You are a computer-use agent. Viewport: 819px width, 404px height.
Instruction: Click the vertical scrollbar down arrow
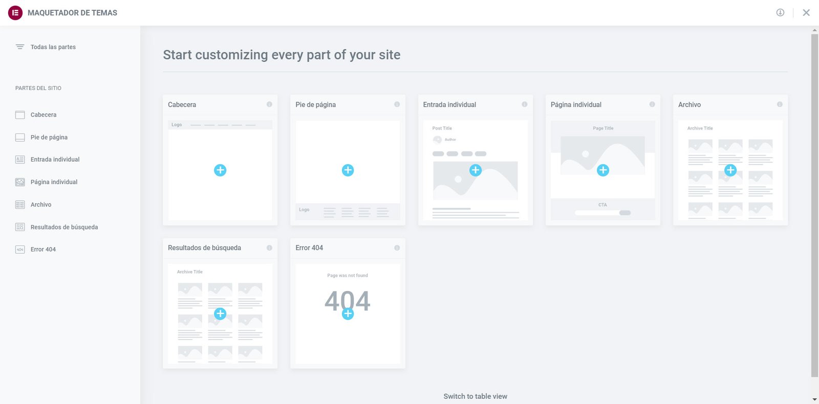814,399
